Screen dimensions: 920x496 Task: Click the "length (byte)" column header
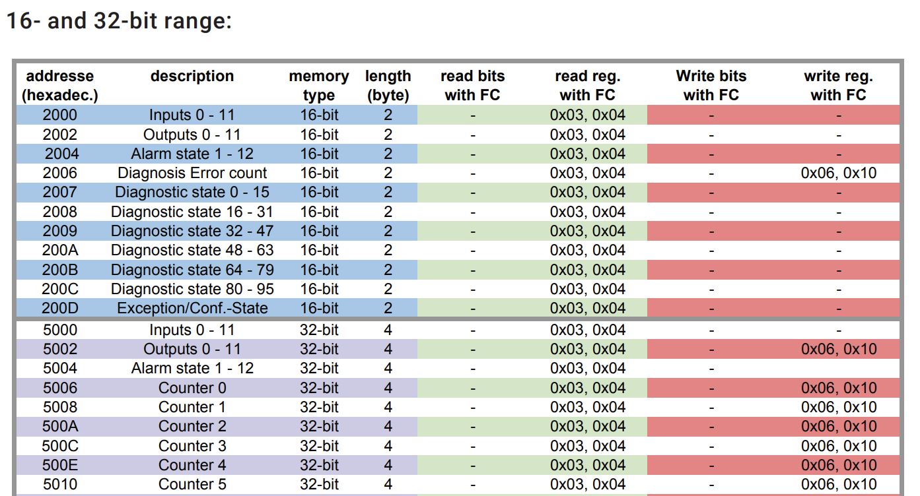tap(388, 86)
